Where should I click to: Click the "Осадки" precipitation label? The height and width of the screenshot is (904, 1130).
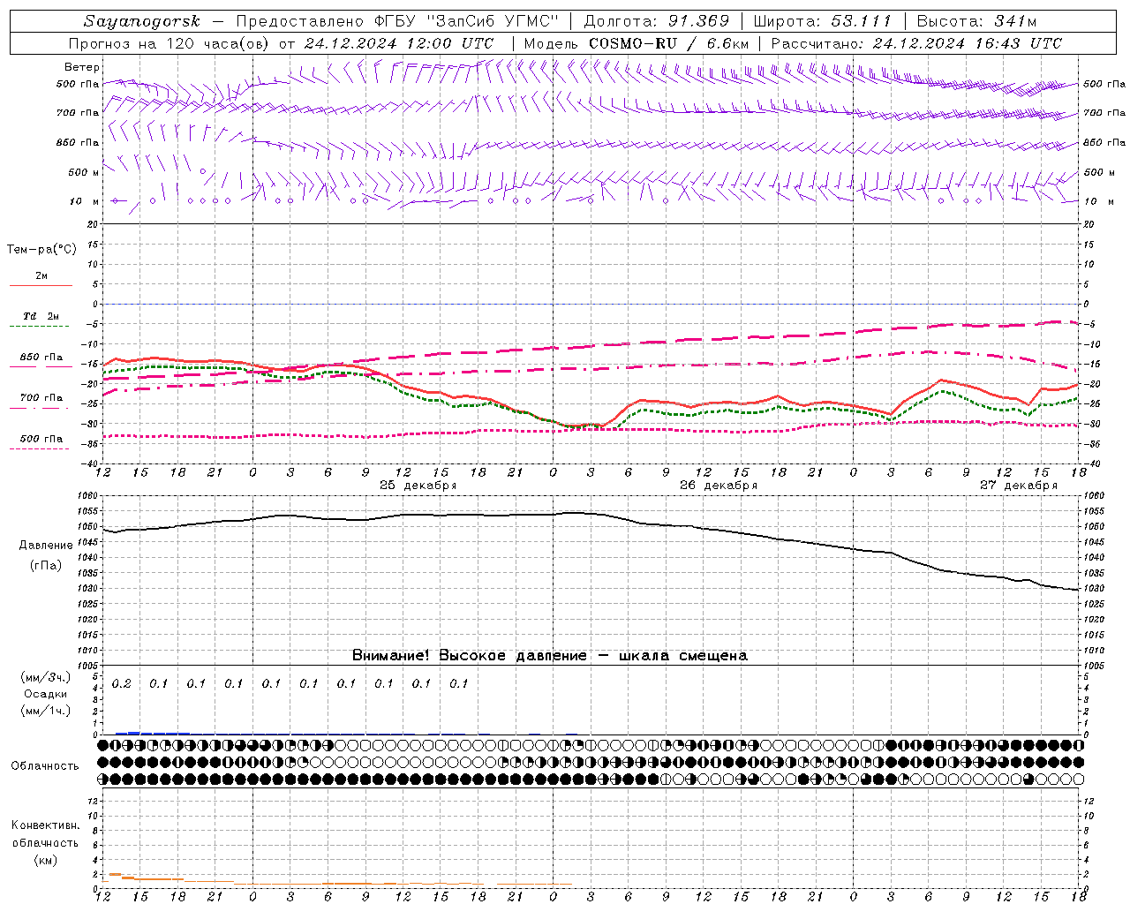(45, 694)
